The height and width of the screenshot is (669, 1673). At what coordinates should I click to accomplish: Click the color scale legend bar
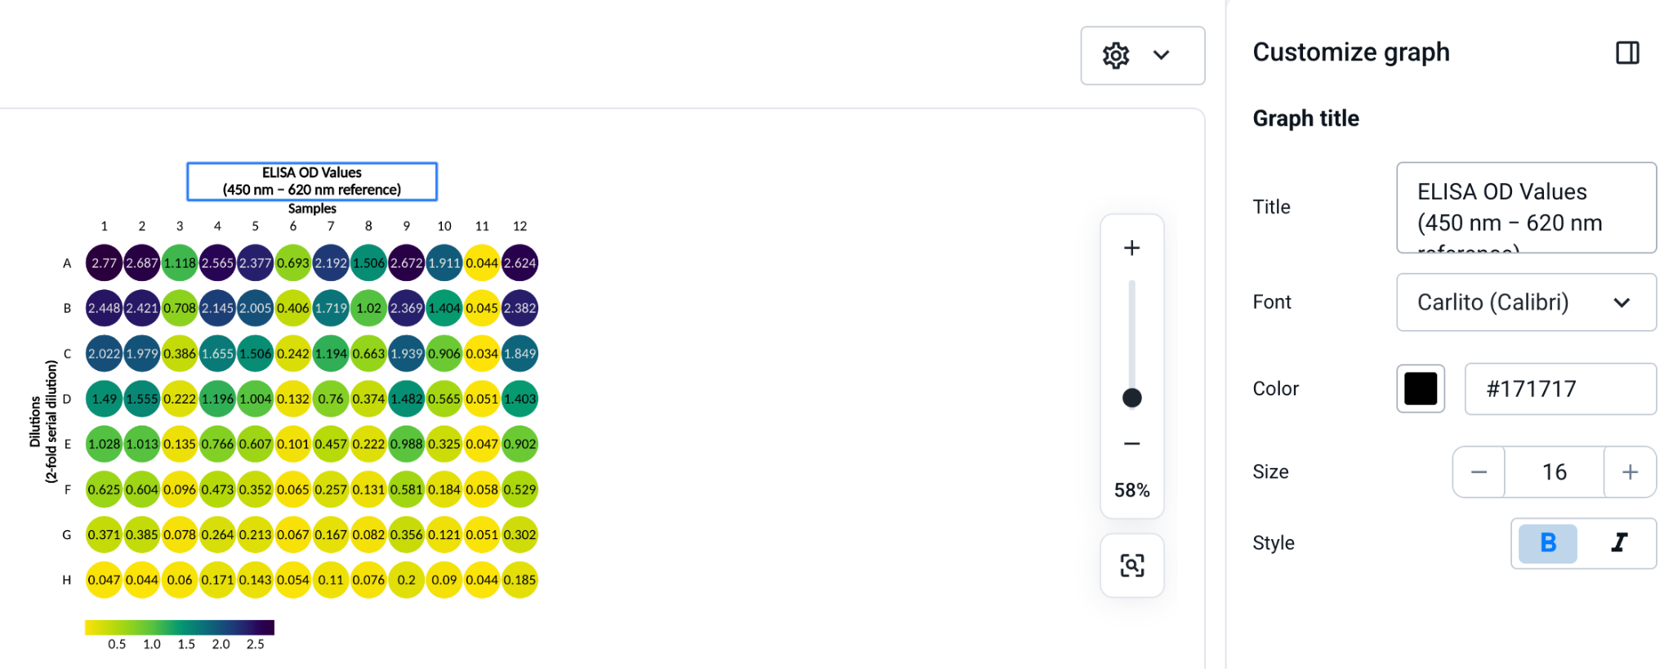(180, 627)
